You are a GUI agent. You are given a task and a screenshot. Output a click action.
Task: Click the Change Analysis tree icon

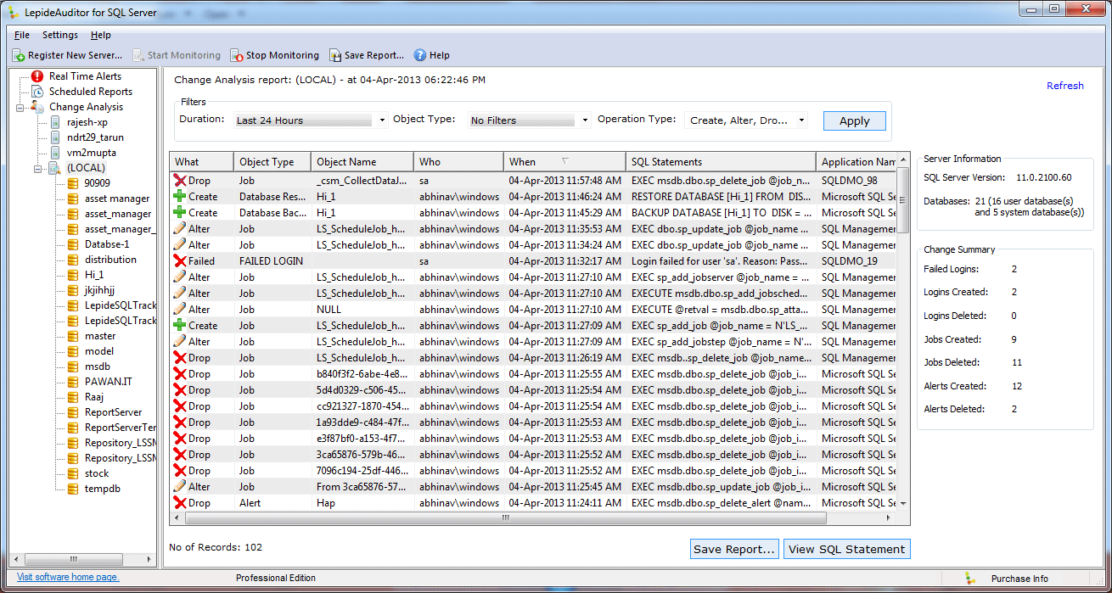click(37, 107)
